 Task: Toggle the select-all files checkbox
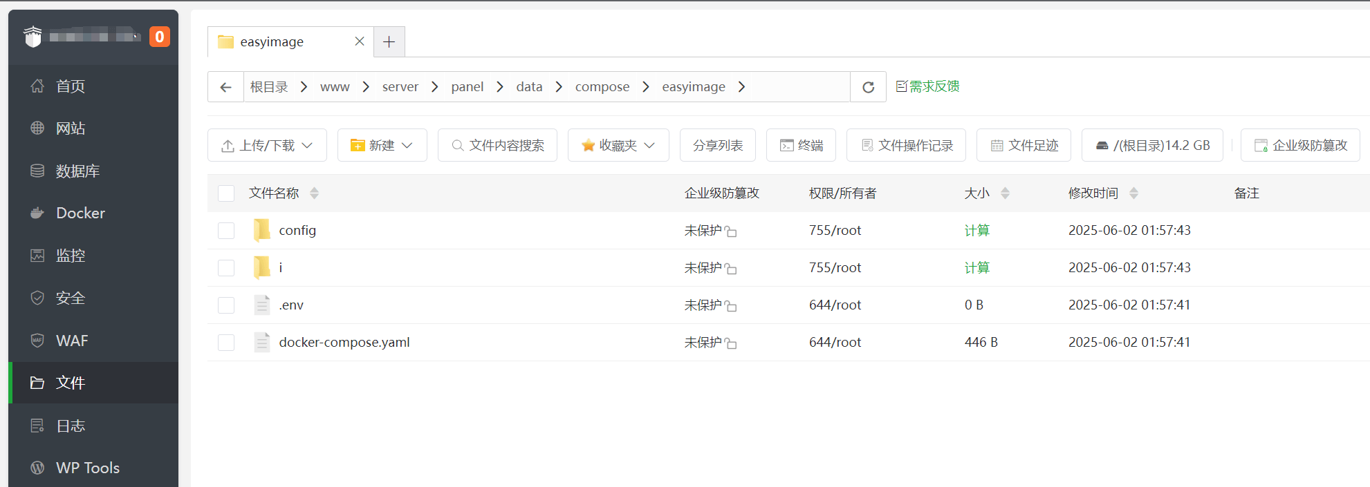(226, 193)
